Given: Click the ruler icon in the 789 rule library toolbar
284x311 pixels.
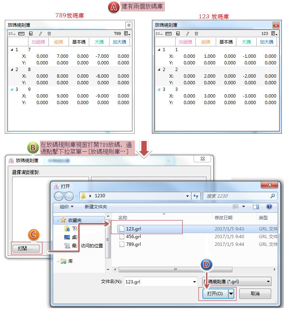Looking at the screenshot, I should click(12, 33).
